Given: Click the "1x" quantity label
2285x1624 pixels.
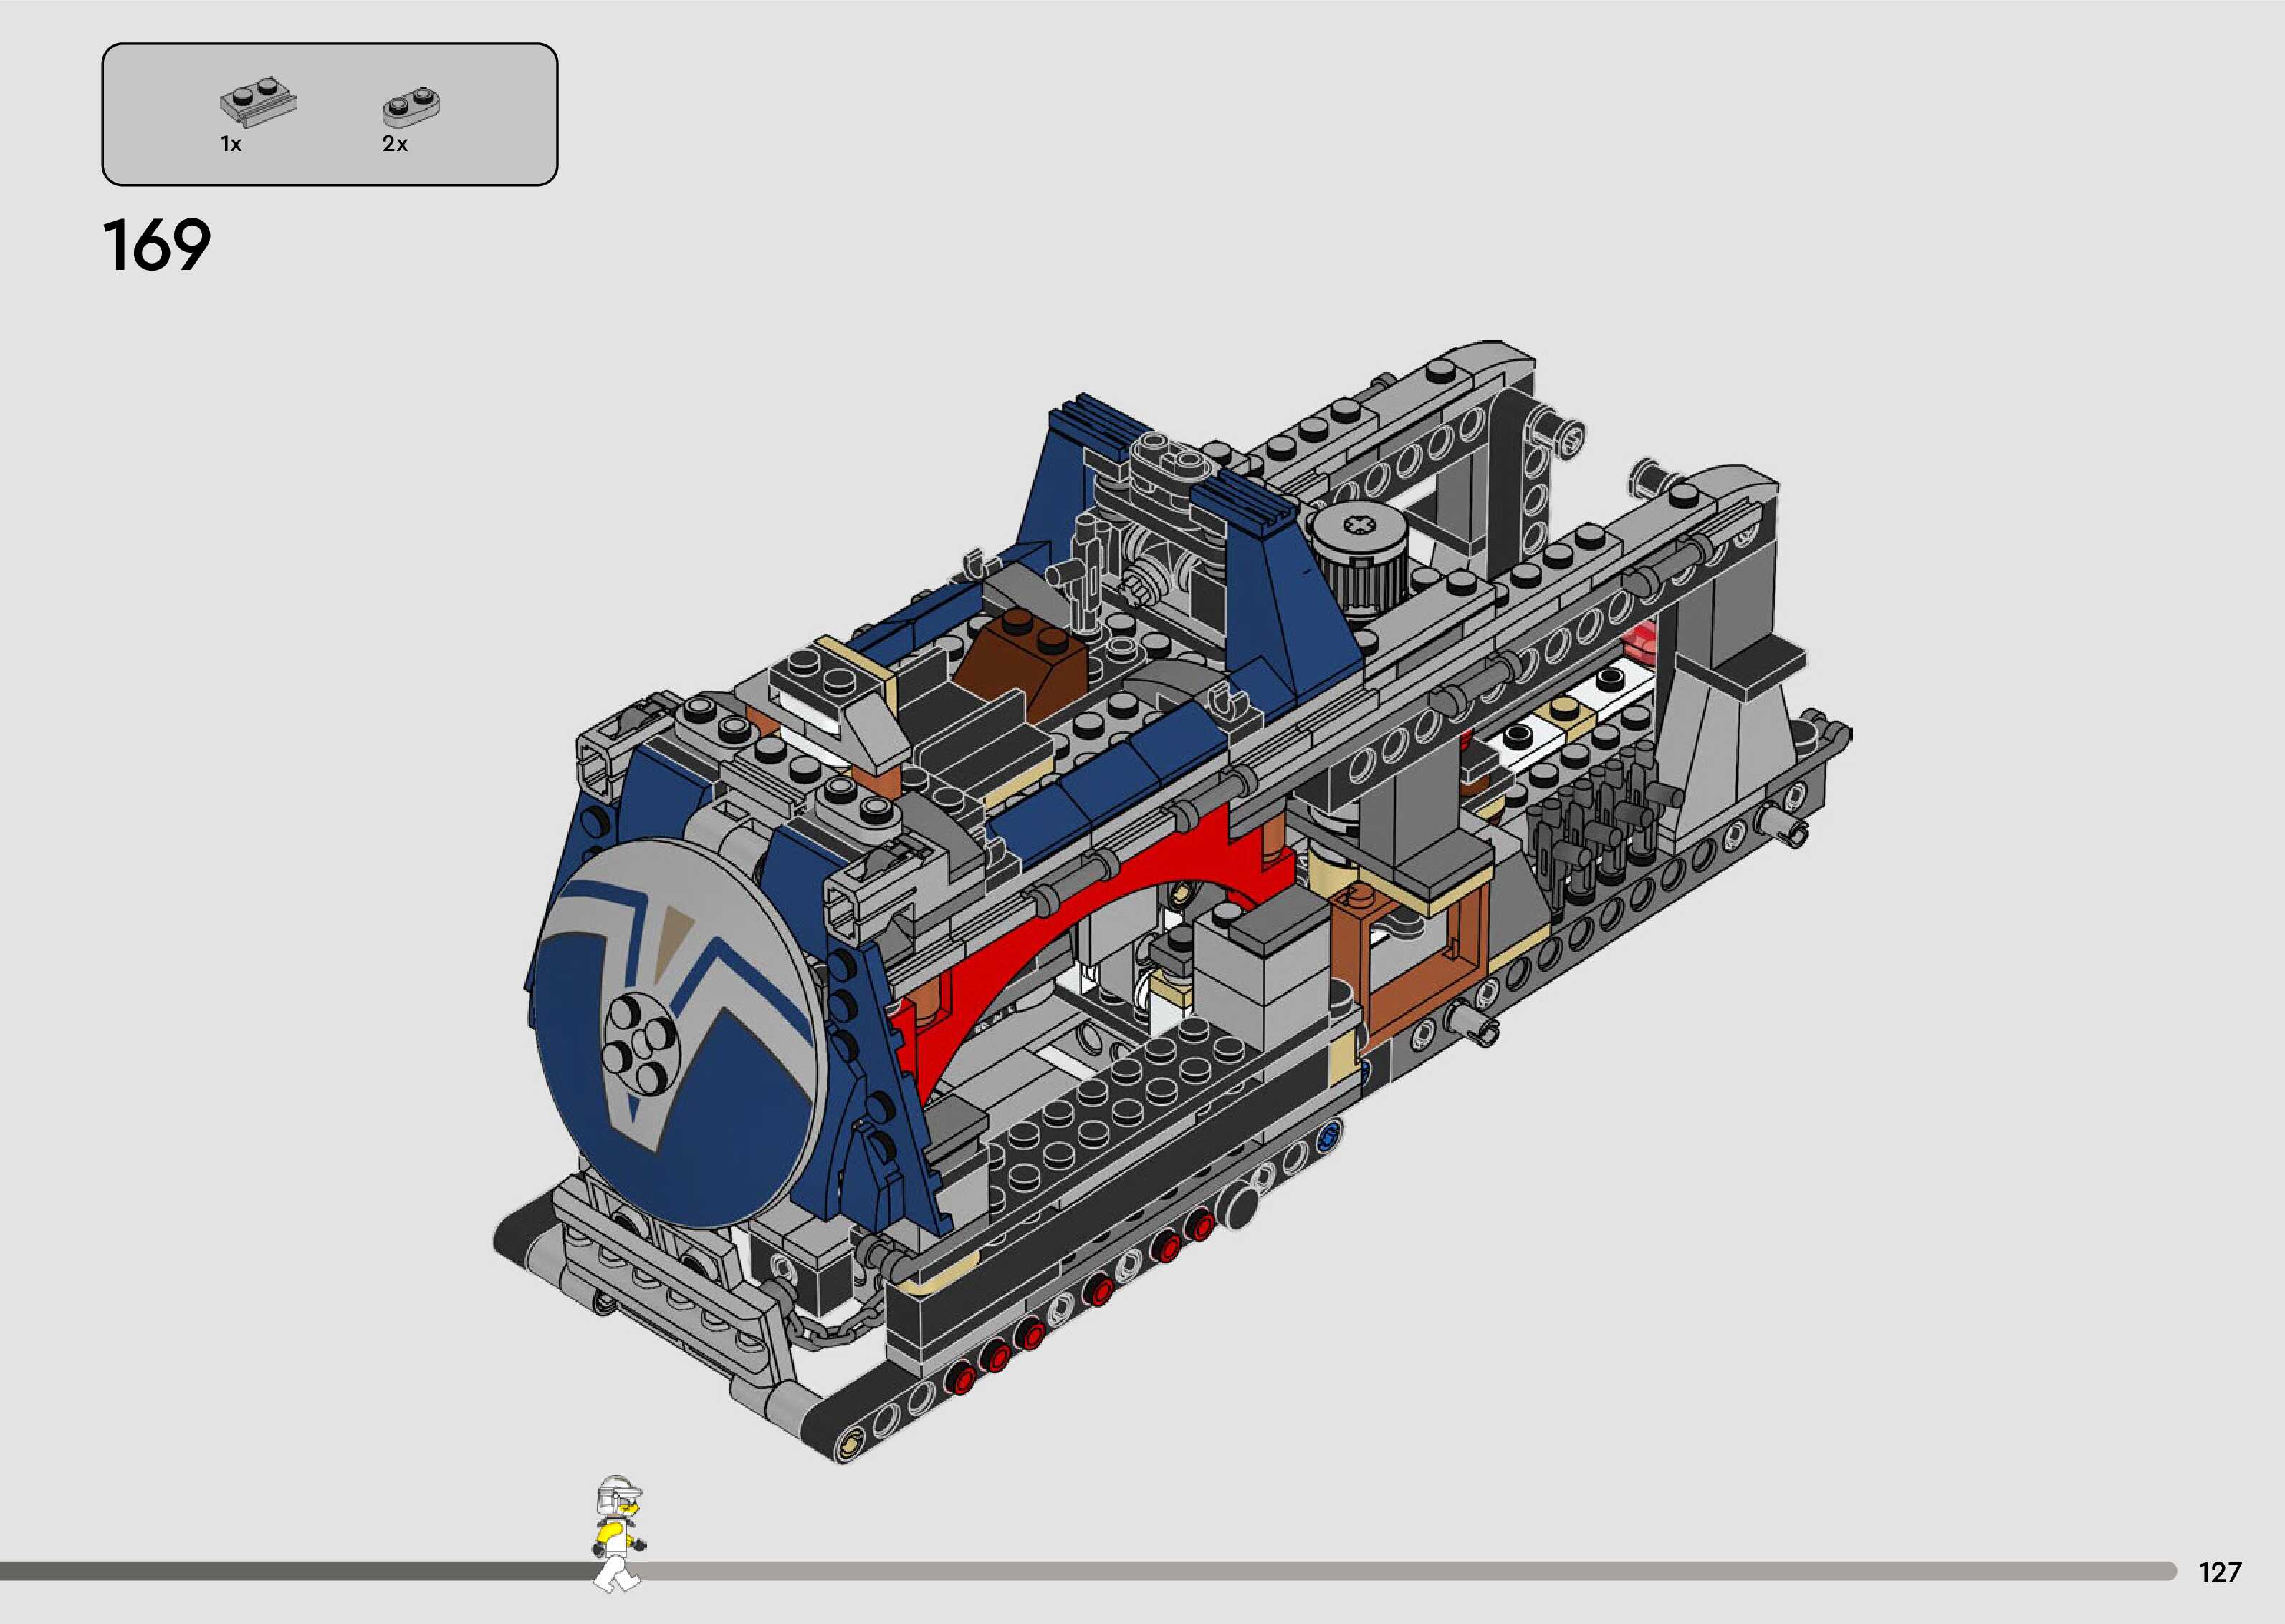Looking at the screenshot, I should pyautogui.click(x=231, y=145).
